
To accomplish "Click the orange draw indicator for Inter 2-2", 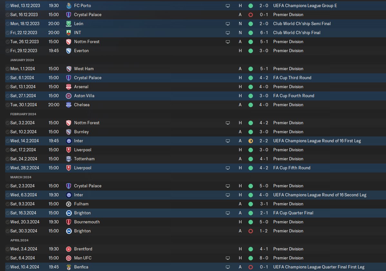I will click(x=251, y=141).
